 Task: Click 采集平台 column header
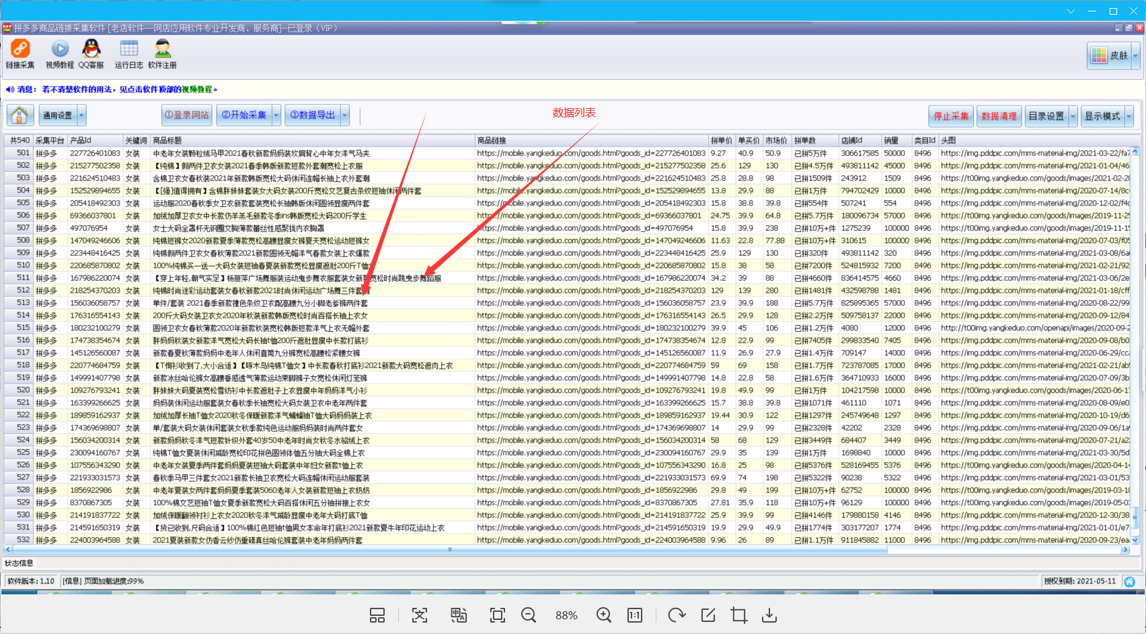click(x=50, y=140)
